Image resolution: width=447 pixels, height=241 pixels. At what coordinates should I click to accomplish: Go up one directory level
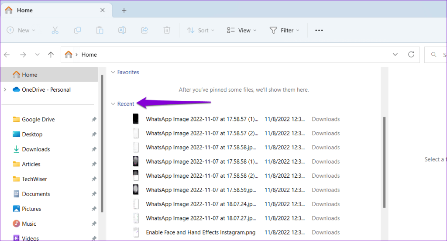point(51,55)
